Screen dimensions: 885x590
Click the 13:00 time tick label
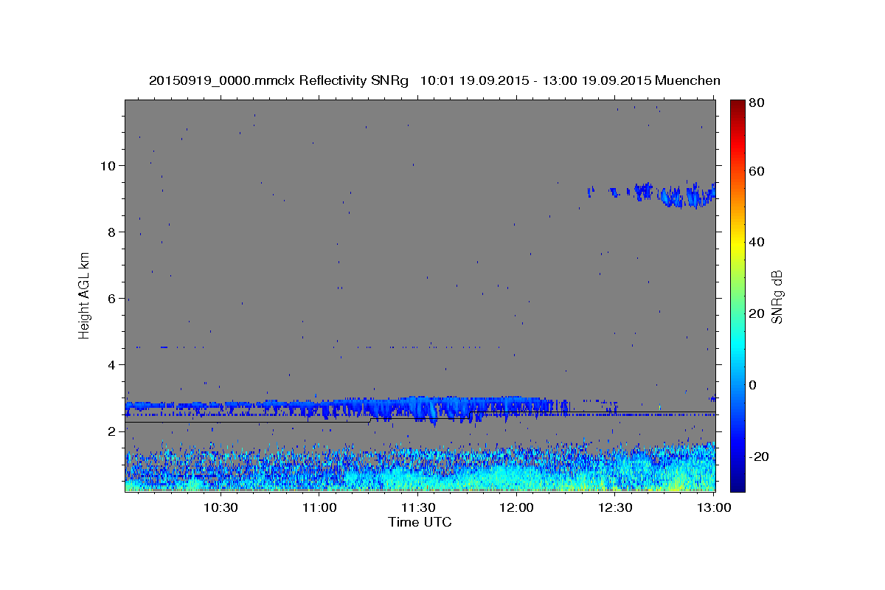(x=714, y=507)
